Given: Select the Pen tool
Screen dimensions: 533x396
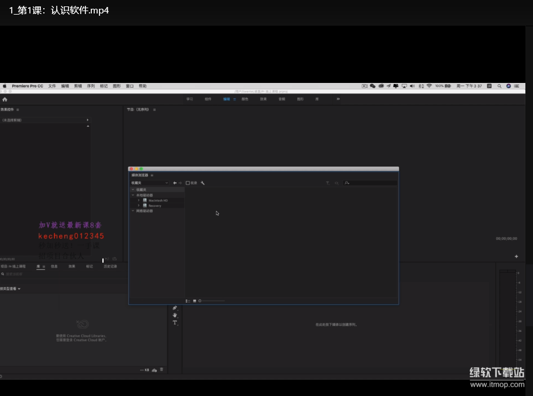Looking at the screenshot, I should click(x=175, y=308).
